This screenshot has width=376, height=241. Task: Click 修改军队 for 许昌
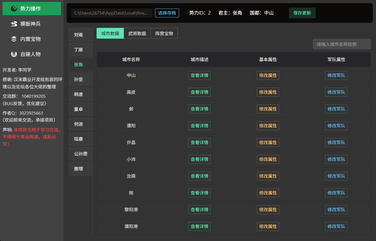pyautogui.click(x=336, y=143)
